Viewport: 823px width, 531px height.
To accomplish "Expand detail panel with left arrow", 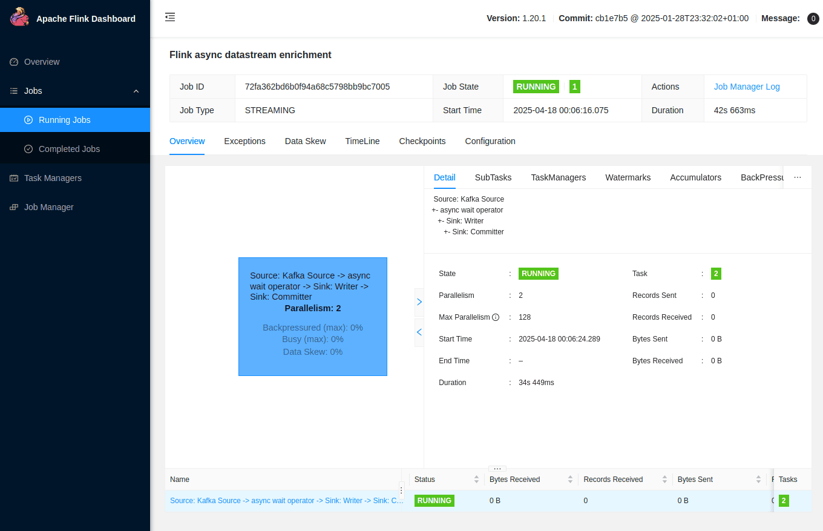I will [x=419, y=332].
